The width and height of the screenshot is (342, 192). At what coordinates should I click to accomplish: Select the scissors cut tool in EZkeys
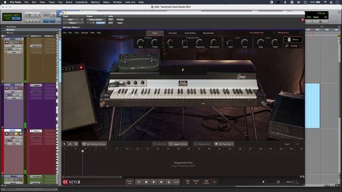tap(76, 144)
